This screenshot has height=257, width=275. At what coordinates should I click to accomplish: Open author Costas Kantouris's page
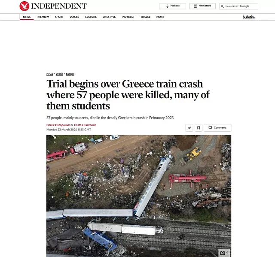pos(85,125)
